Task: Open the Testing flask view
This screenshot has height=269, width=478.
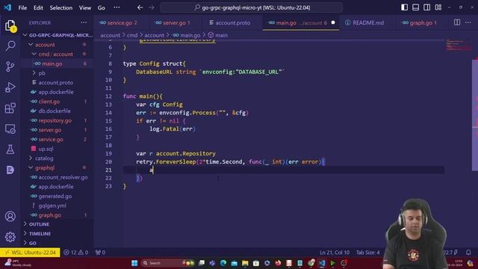Action: 10,149
